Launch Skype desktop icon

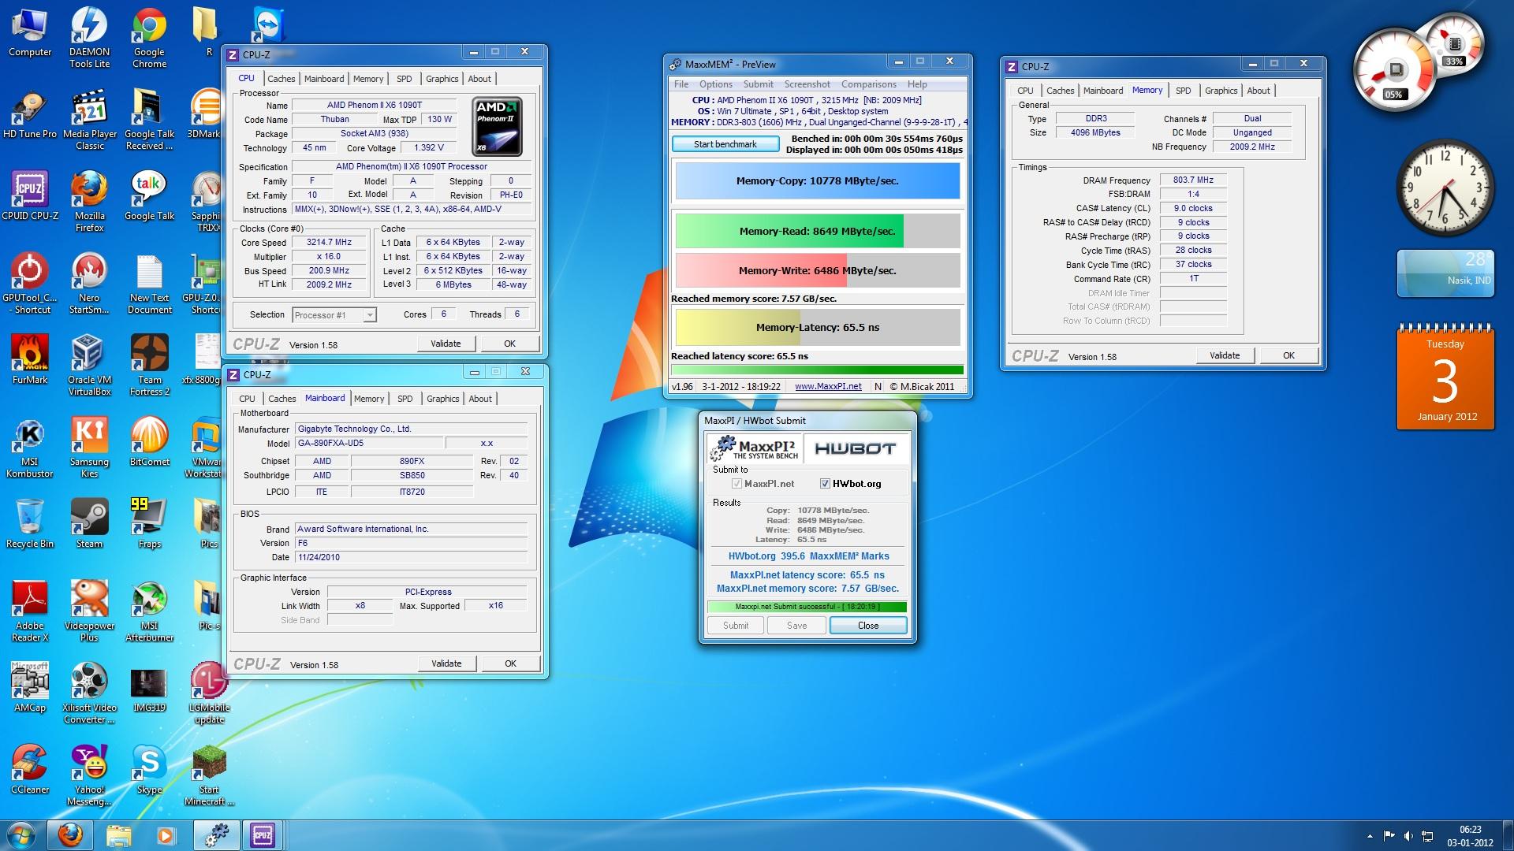click(150, 770)
